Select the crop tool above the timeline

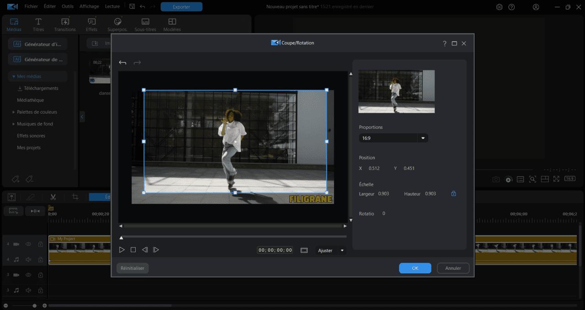(75, 197)
